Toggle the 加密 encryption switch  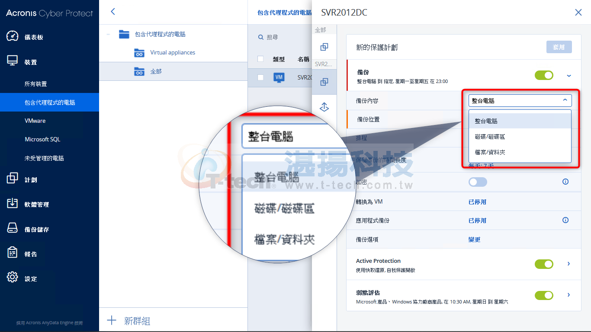(478, 182)
